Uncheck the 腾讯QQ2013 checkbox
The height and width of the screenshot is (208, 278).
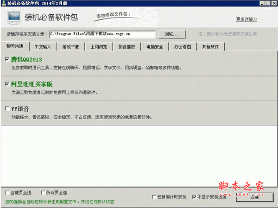7,59
